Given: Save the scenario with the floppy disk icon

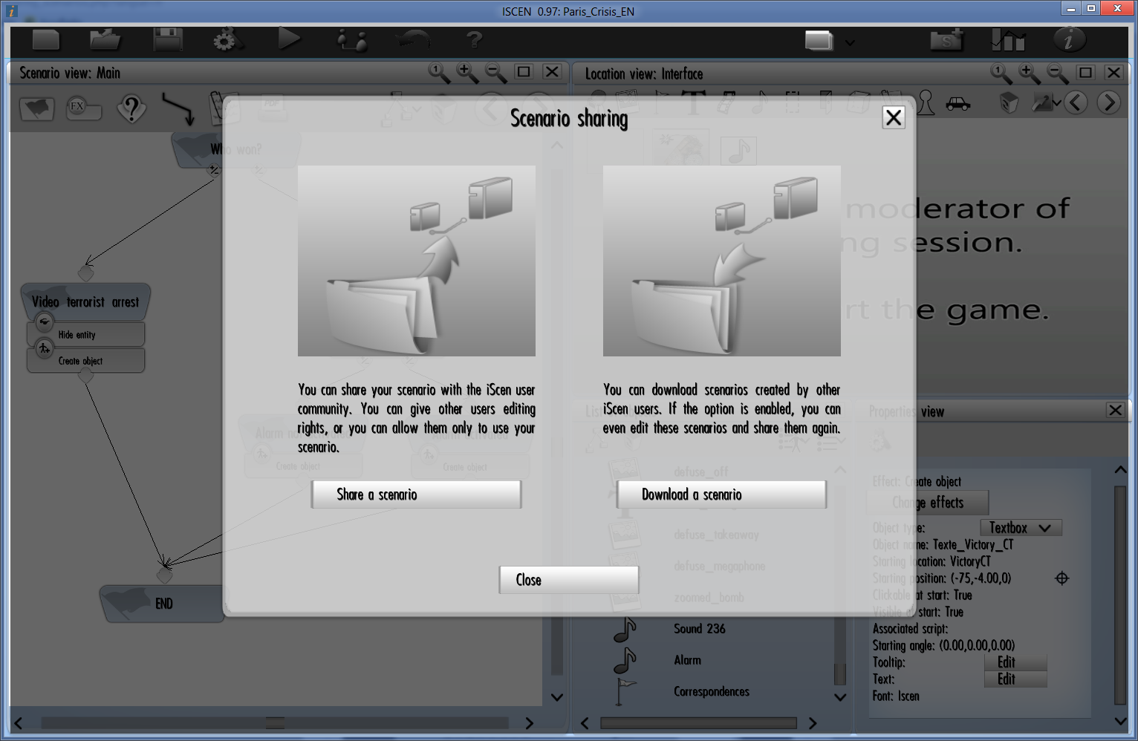Looking at the screenshot, I should [168, 39].
